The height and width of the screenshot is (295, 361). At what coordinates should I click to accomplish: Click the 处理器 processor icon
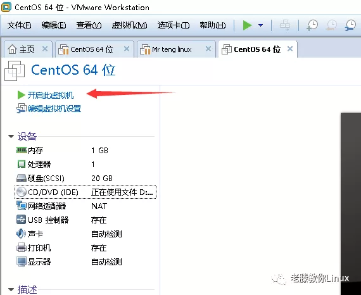[22, 164]
